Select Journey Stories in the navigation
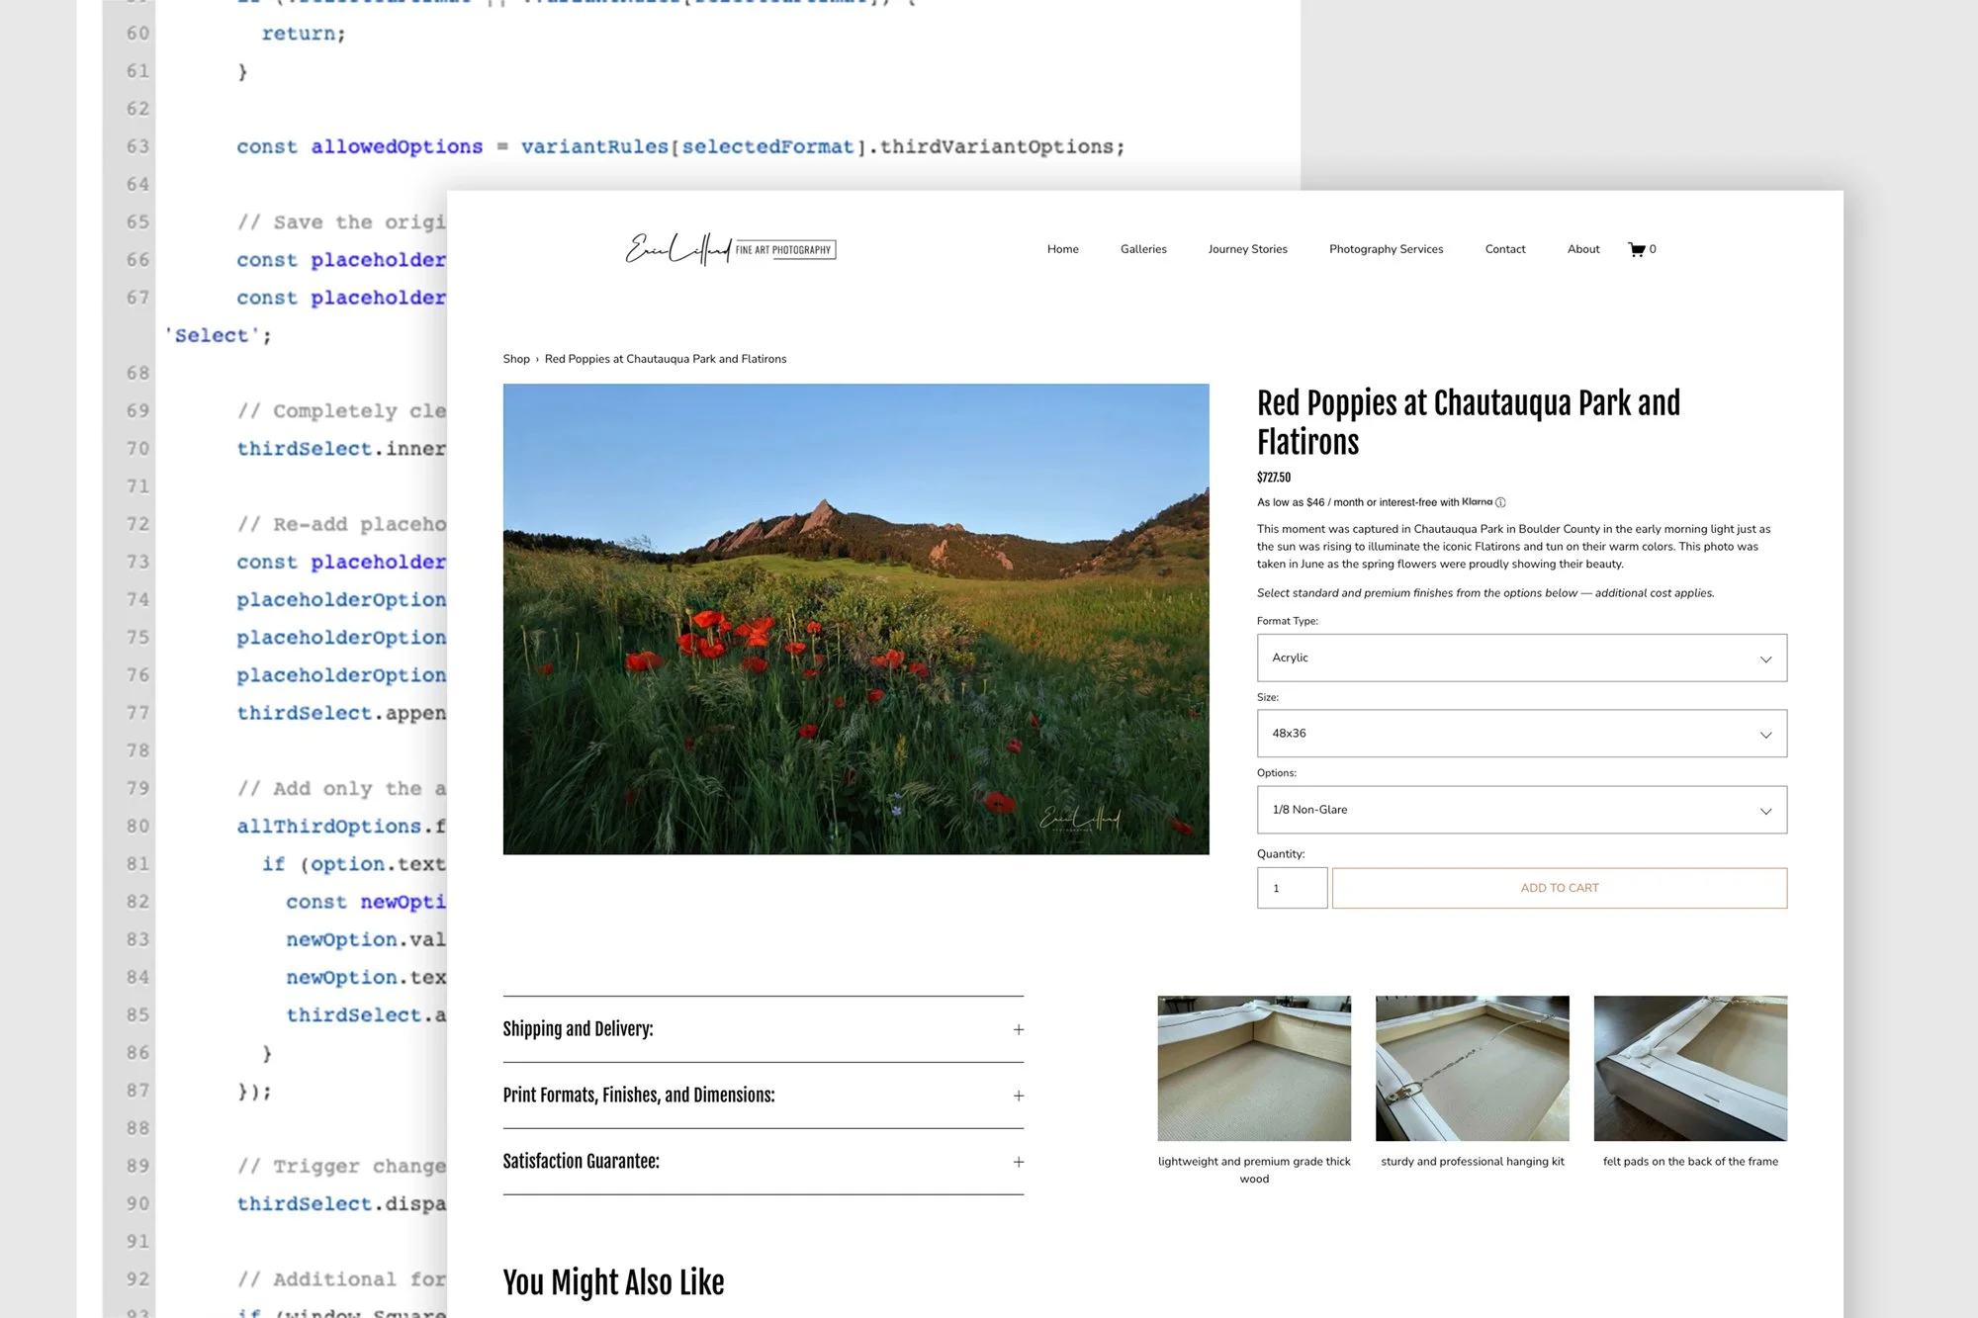This screenshot has height=1318, width=1978. (x=1247, y=249)
